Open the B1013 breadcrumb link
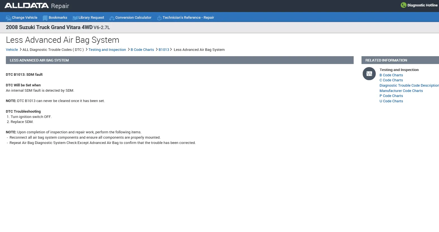439x232 pixels. click(x=164, y=50)
